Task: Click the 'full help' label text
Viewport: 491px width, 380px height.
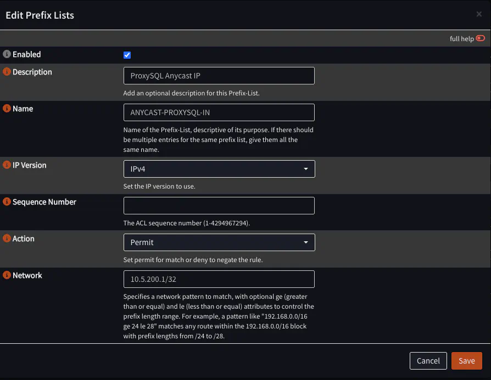Action: 461,39
